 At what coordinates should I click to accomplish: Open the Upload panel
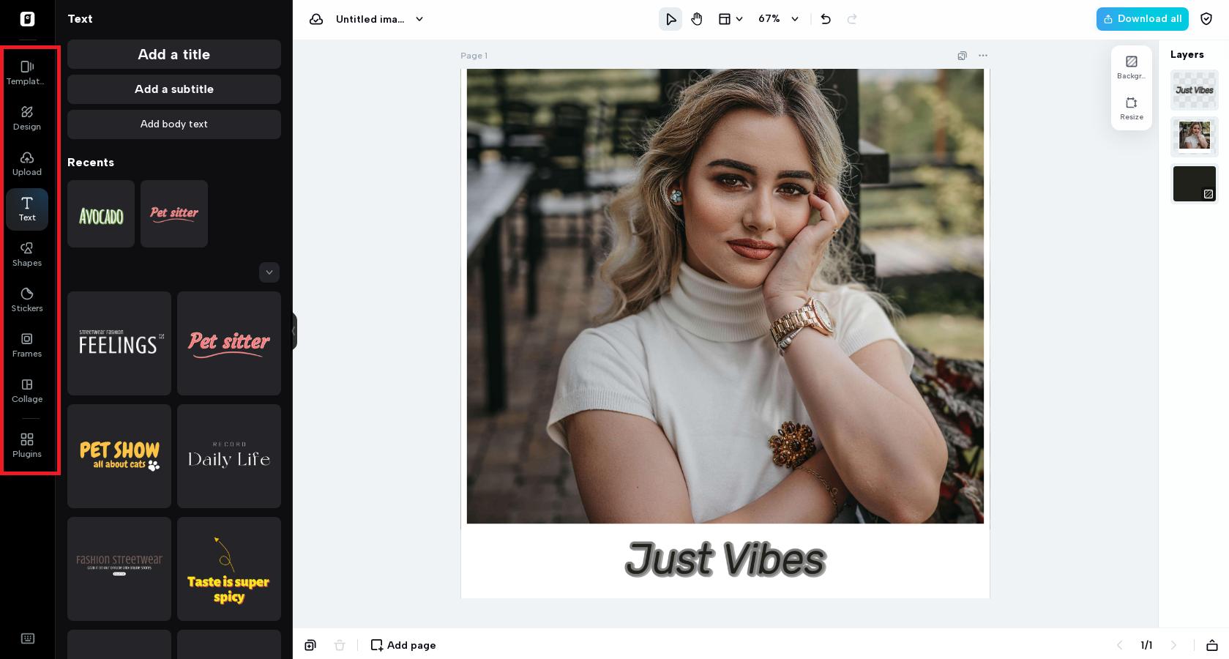27,164
